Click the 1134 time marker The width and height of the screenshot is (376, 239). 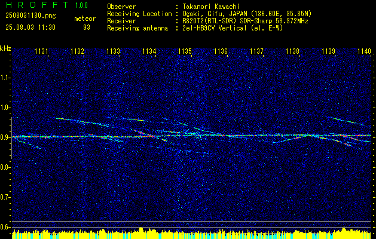point(149,51)
